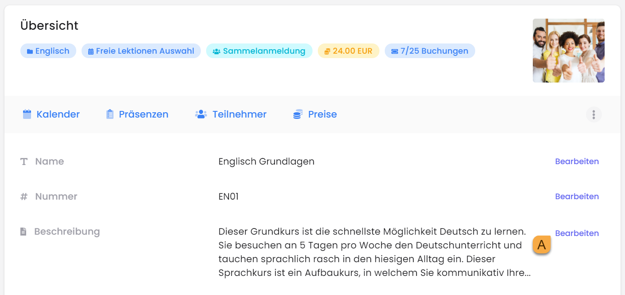625x295 pixels.
Task: Click Bearbeiten for the Nummer row
Action: point(577,197)
